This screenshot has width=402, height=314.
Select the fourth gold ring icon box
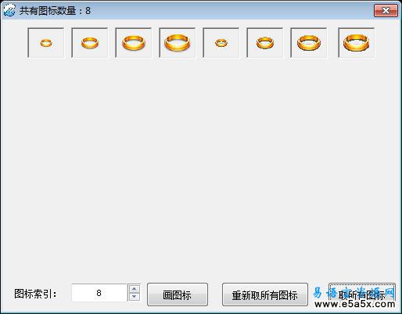tap(178, 43)
